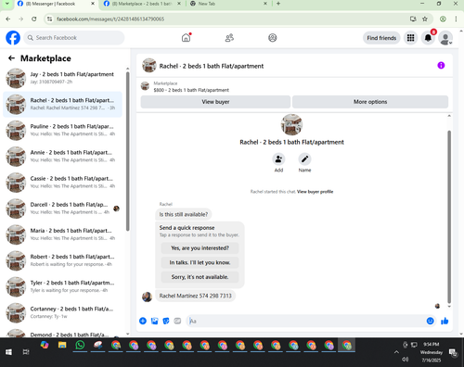Open Cortanney conversation in the list
This screenshot has width=464, height=367.
(x=63, y=312)
